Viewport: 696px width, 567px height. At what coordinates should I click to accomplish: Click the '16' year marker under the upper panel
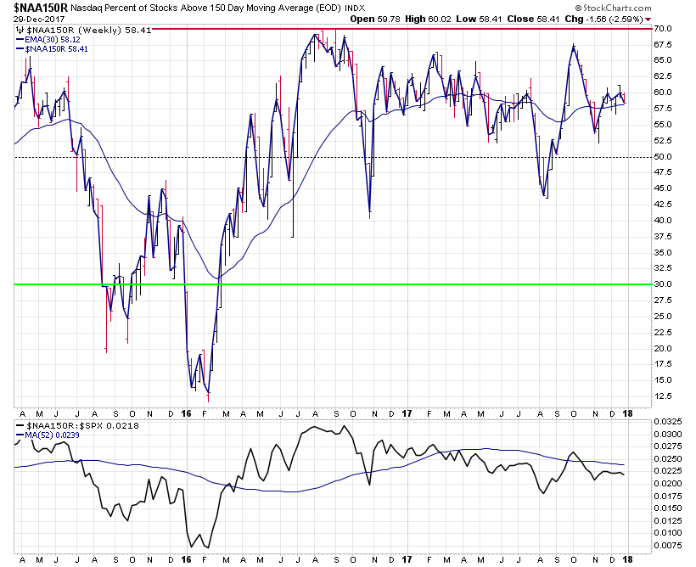(x=187, y=414)
